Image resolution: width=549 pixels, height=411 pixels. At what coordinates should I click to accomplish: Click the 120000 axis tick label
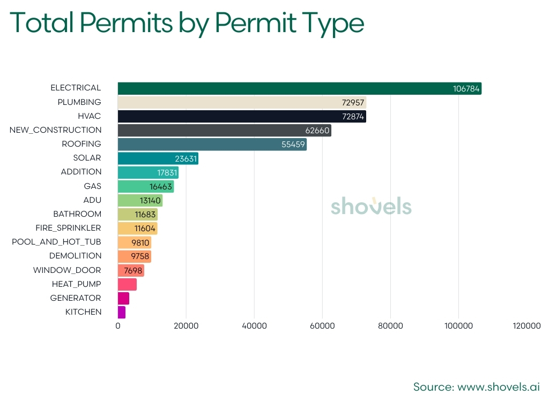coord(526,326)
